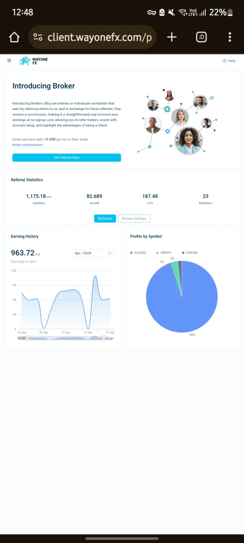The height and width of the screenshot is (543, 244).
Task: Click the 82.689 volume value
Action: (x=94, y=196)
